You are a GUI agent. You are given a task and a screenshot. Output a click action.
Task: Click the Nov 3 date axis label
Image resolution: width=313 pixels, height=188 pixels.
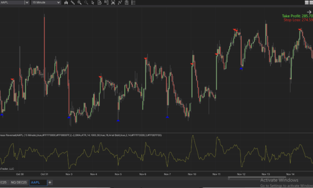pyautogui.click(x=69, y=174)
